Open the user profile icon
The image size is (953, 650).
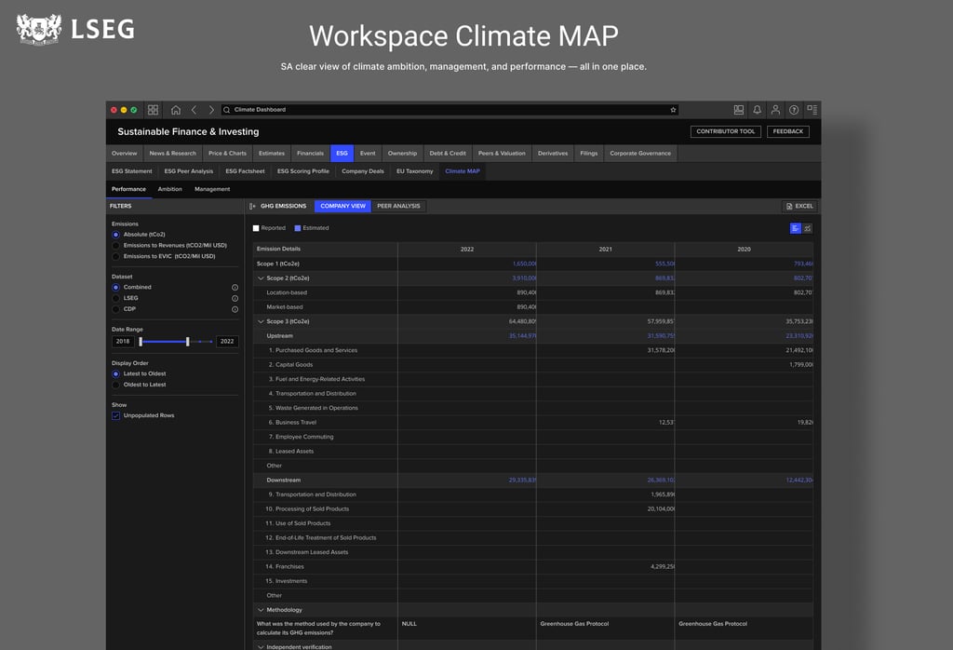point(775,110)
